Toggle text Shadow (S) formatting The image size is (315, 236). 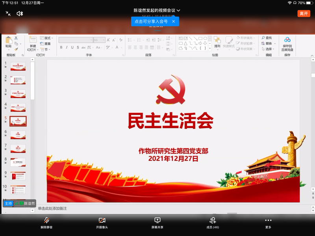[78, 47]
